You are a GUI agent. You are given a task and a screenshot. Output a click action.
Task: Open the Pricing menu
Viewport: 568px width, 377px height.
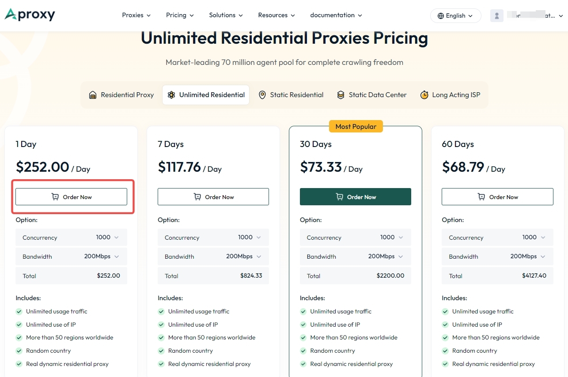[180, 15]
